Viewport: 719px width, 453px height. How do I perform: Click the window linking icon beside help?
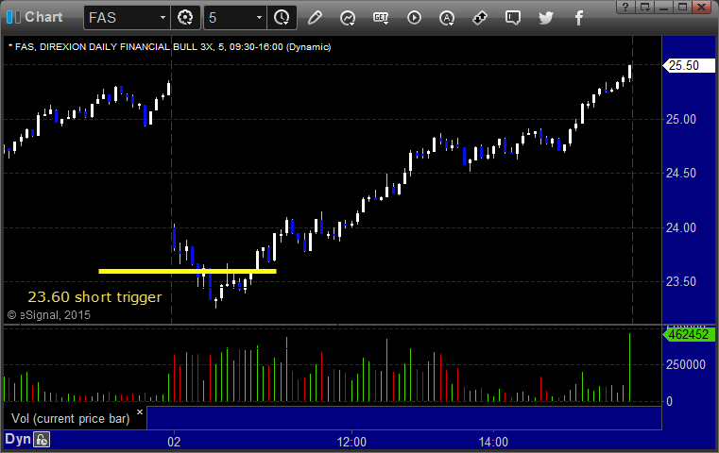click(644, 7)
